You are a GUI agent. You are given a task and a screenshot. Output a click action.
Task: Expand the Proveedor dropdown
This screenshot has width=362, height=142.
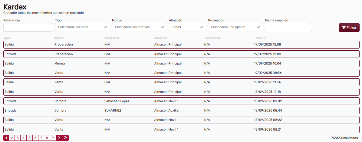coord(235,27)
